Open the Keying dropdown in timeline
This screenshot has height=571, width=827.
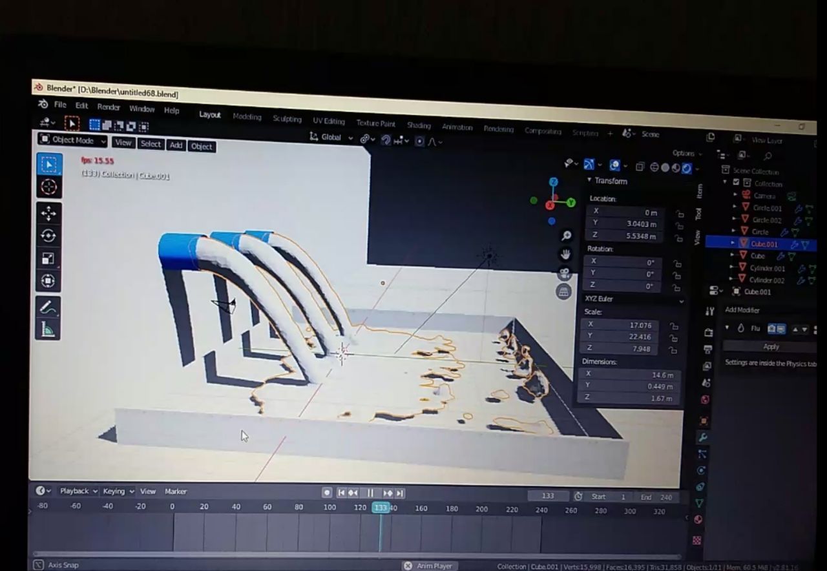pyautogui.click(x=118, y=492)
